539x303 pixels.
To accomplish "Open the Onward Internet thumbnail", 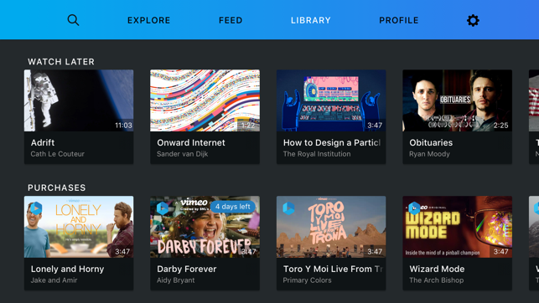I will (205, 100).
